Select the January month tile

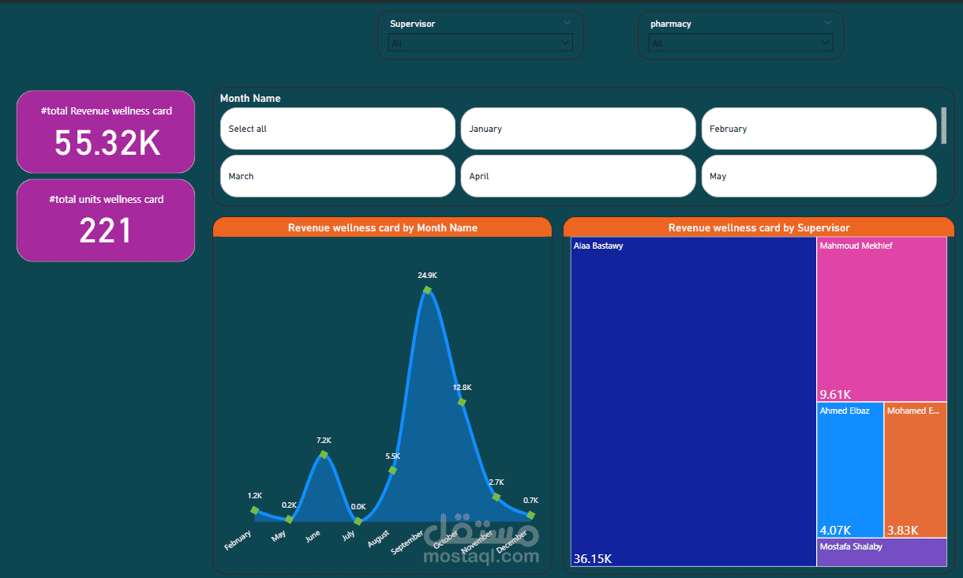579,129
